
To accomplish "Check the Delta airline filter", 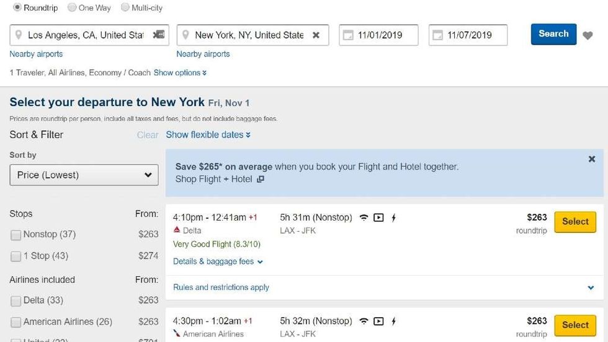I will point(16,301).
